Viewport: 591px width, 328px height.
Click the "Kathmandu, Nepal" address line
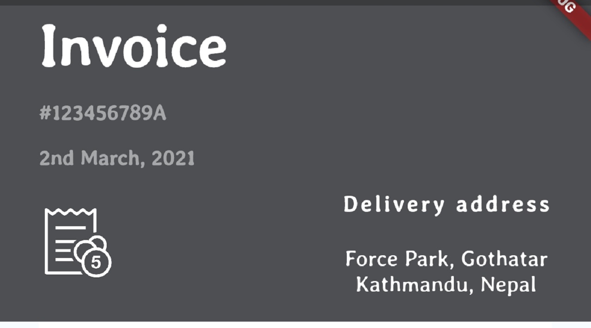(446, 284)
